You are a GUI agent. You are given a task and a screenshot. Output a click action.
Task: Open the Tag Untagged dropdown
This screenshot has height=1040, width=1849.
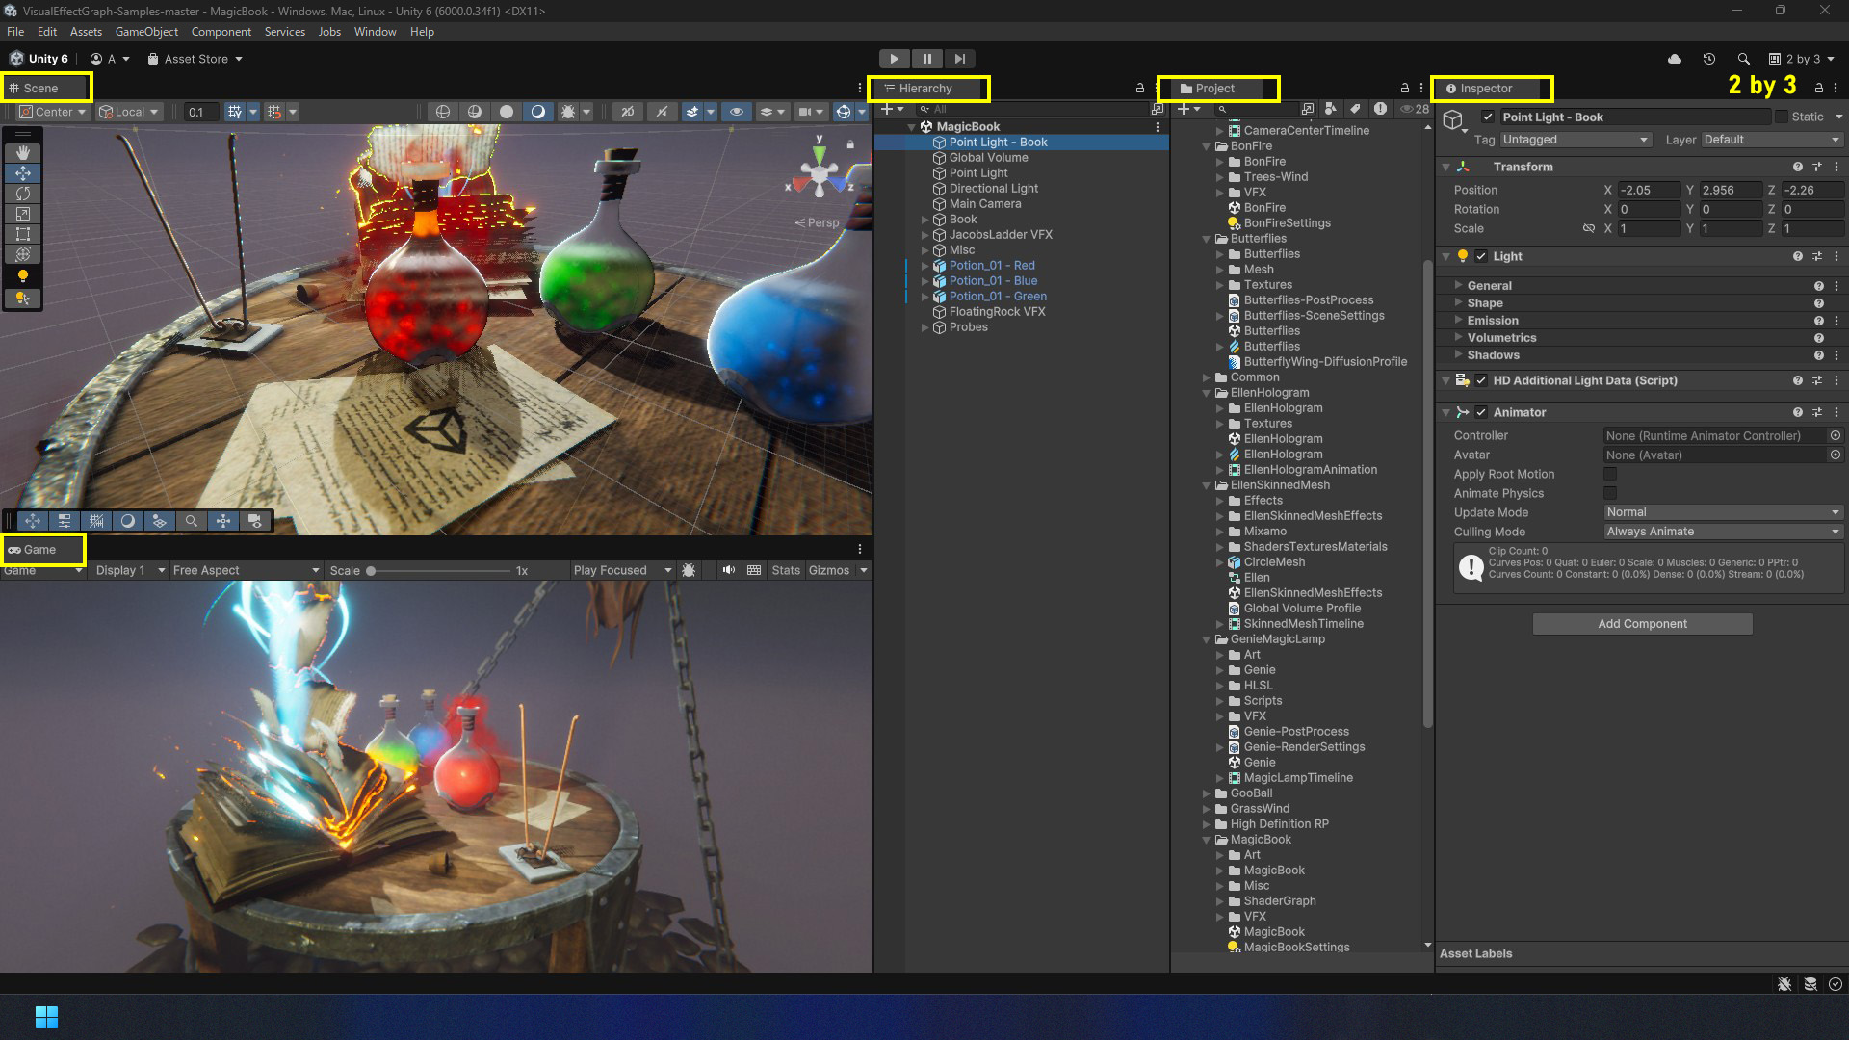coord(1576,140)
